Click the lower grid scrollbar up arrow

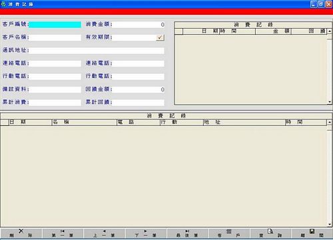point(330,122)
